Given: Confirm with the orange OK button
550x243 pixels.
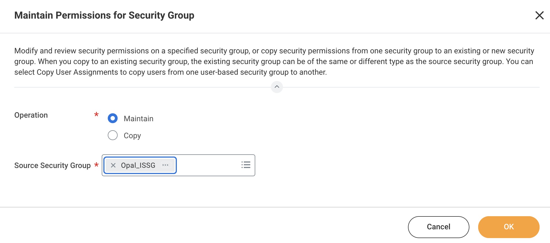Looking at the screenshot, I should pos(509,227).
